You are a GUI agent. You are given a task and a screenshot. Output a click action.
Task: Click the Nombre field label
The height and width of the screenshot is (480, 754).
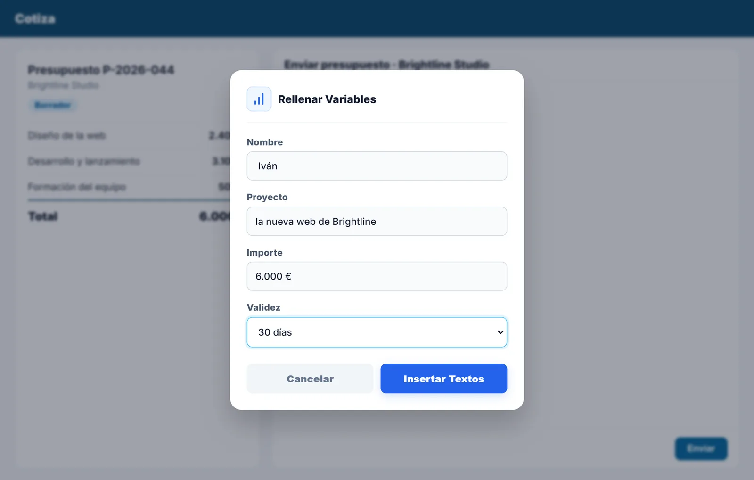click(265, 142)
